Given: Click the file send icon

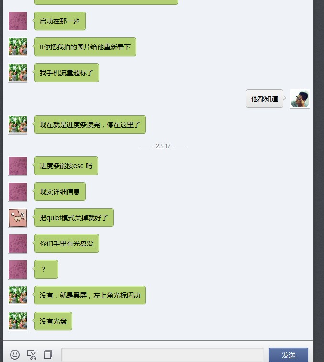Looking at the screenshot, I should coord(48,354).
